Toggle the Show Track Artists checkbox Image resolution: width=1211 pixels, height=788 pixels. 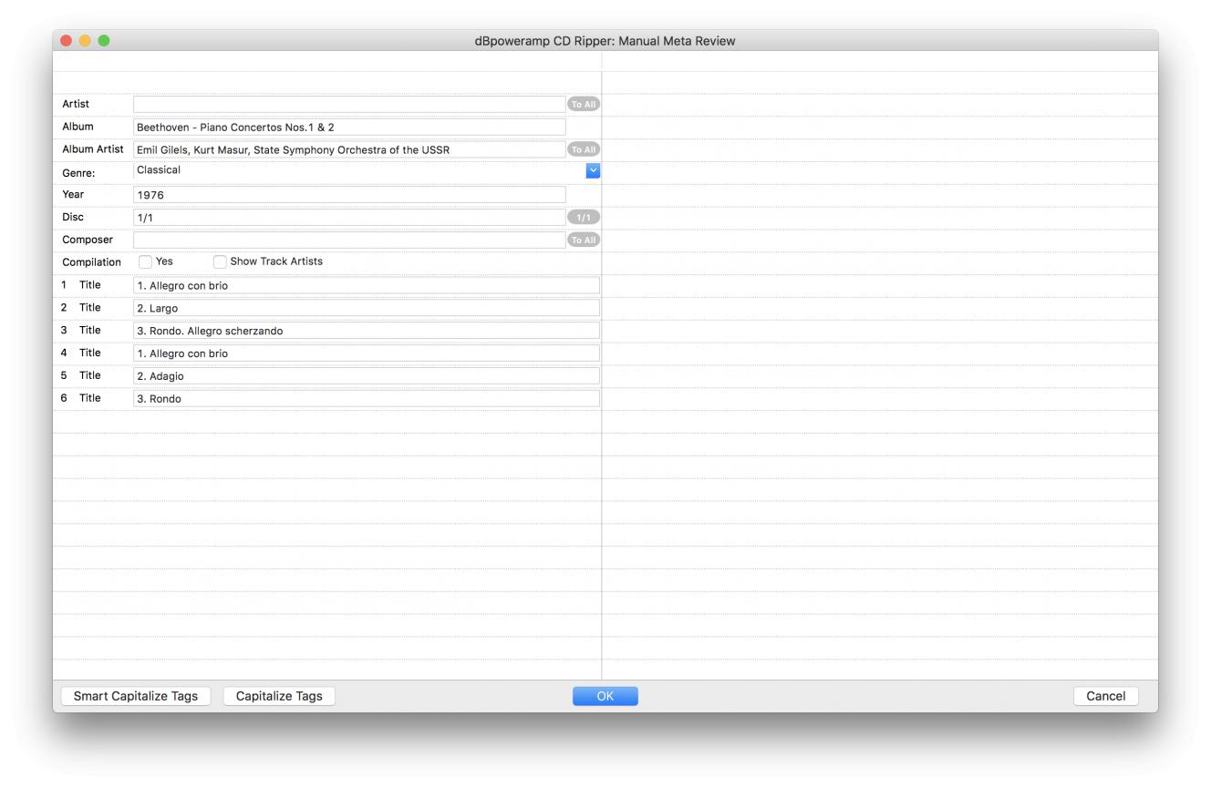pos(220,261)
